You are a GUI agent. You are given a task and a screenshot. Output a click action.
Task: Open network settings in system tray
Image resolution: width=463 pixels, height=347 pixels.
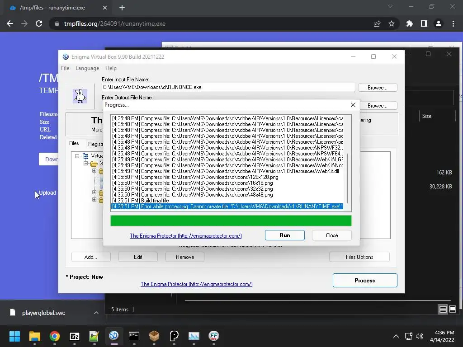click(x=409, y=336)
